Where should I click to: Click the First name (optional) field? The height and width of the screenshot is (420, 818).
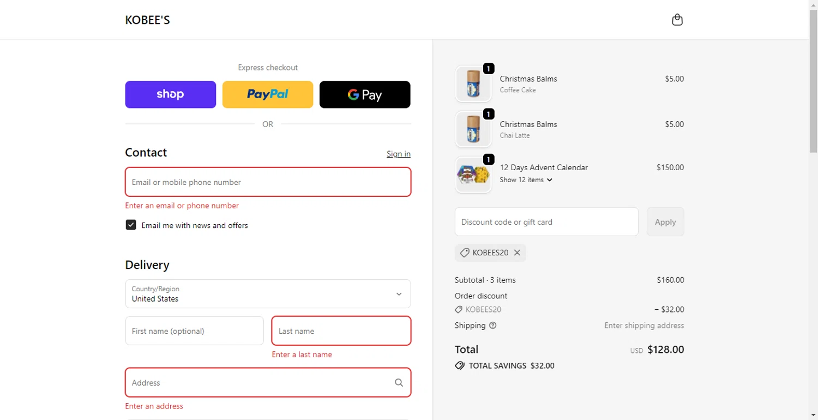(x=195, y=331)
